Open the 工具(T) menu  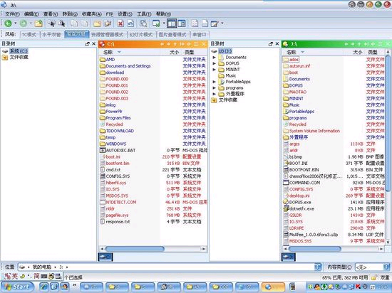[x=144, y=14]
